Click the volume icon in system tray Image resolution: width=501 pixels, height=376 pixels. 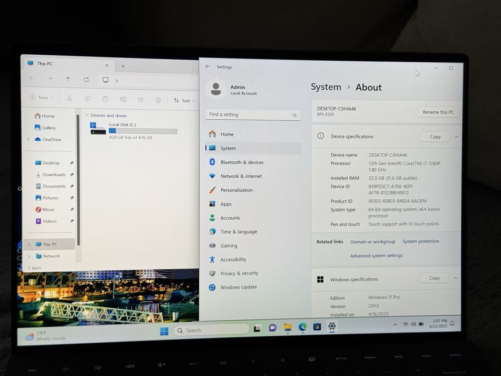(x=413, y=324)
